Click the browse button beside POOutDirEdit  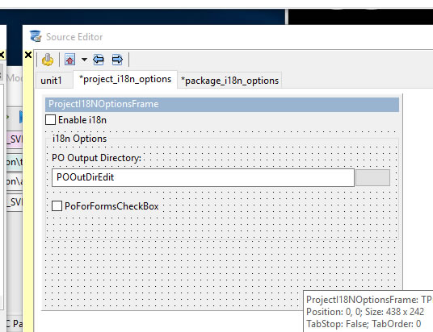tap(372, 178)
